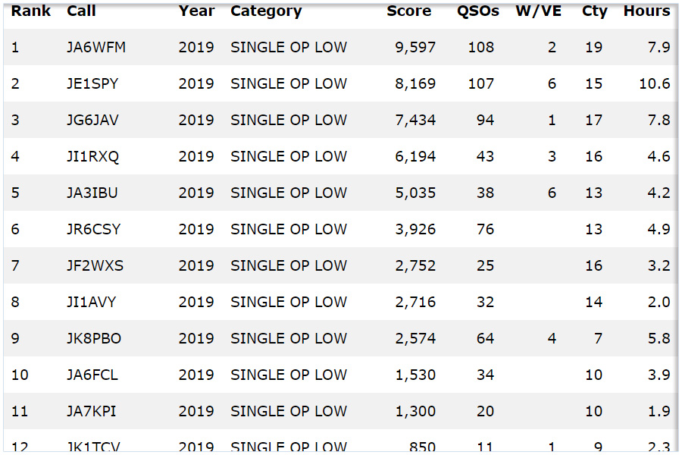The width and height of the screenshot is (682, 455).
Task: Select the JA7KPI call sign
Action: tap(92, 411)
